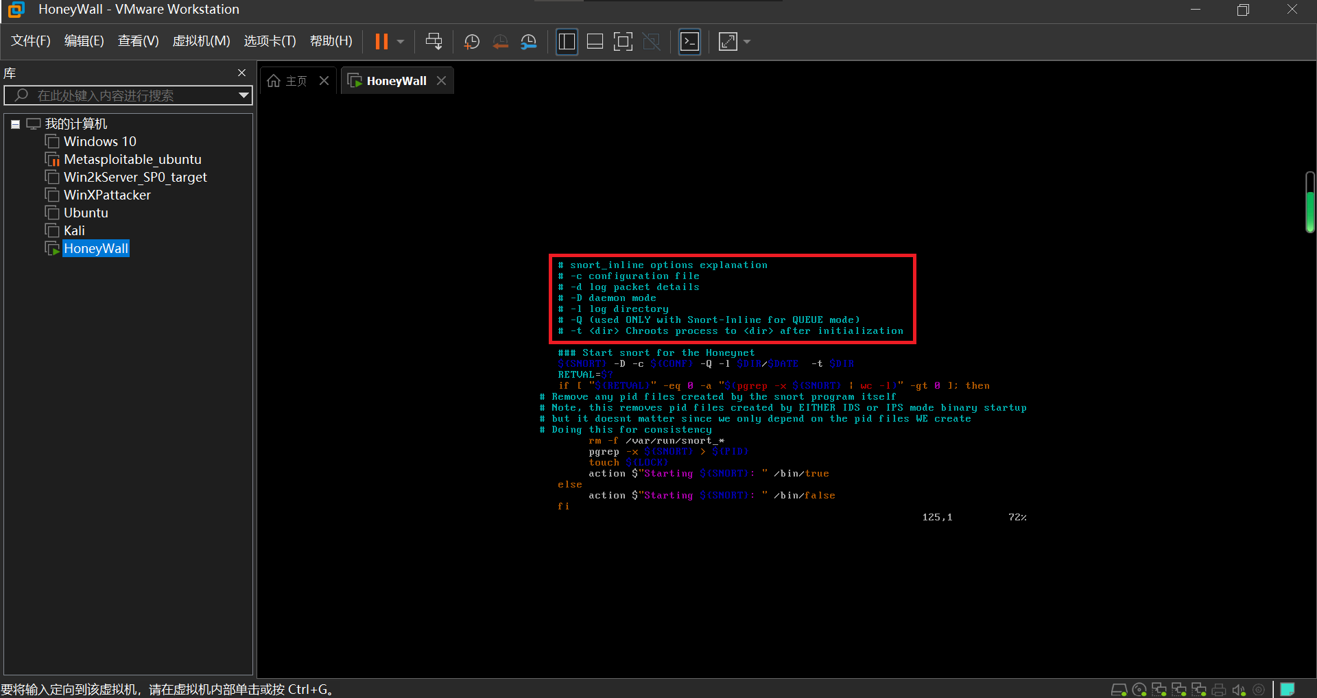Toggle the thumbnail bar view
This screenshot has width=1317, height=698.
point(595,42)
